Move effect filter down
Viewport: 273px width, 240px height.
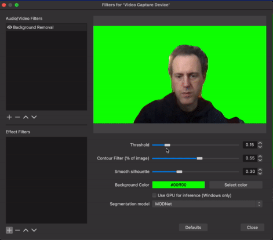(x=34, y=230)
